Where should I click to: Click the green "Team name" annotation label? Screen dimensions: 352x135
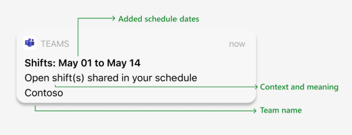(x=280, y=110)
